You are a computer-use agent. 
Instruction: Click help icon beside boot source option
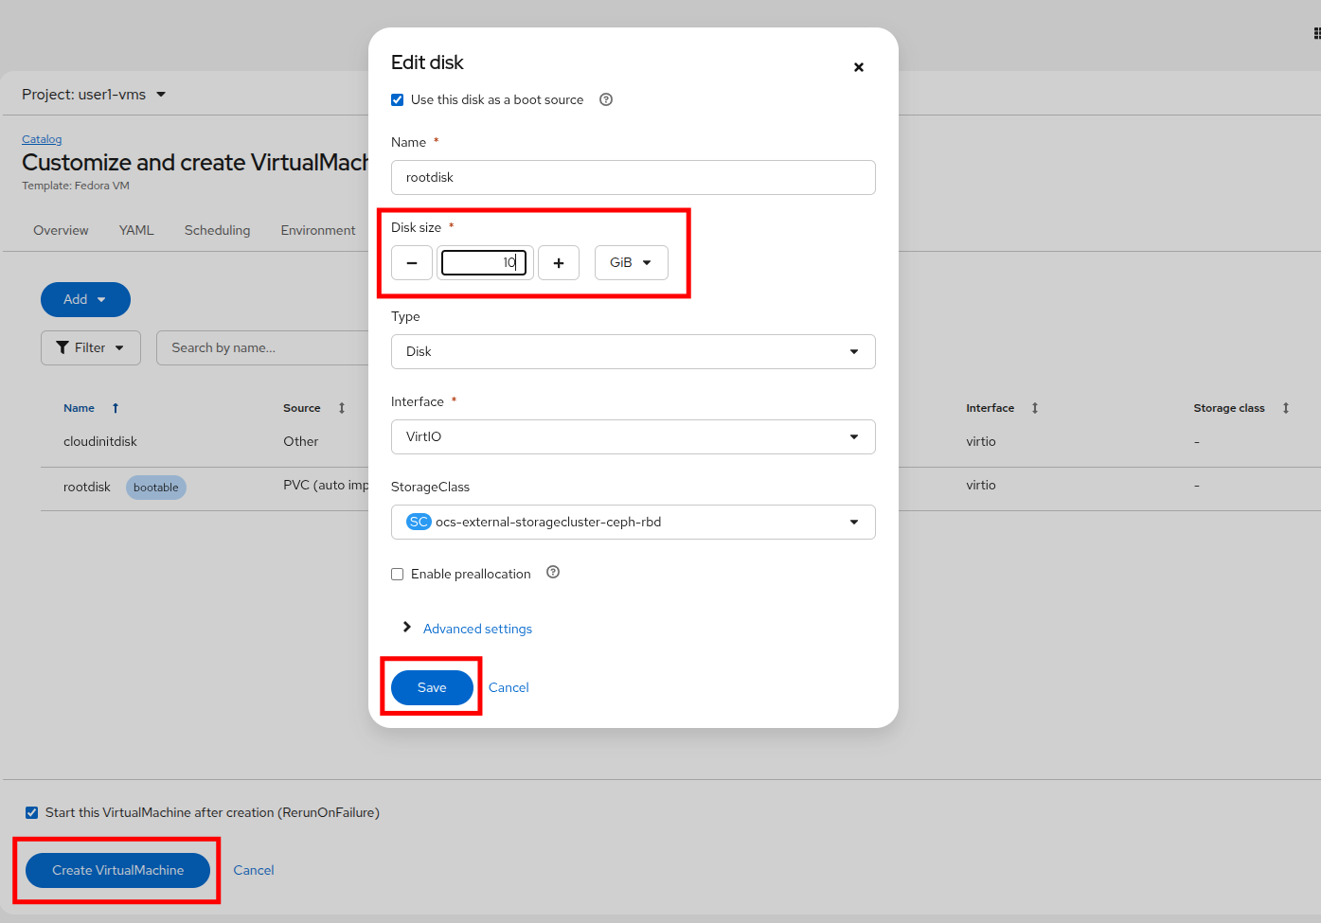[x=606, y=99]
